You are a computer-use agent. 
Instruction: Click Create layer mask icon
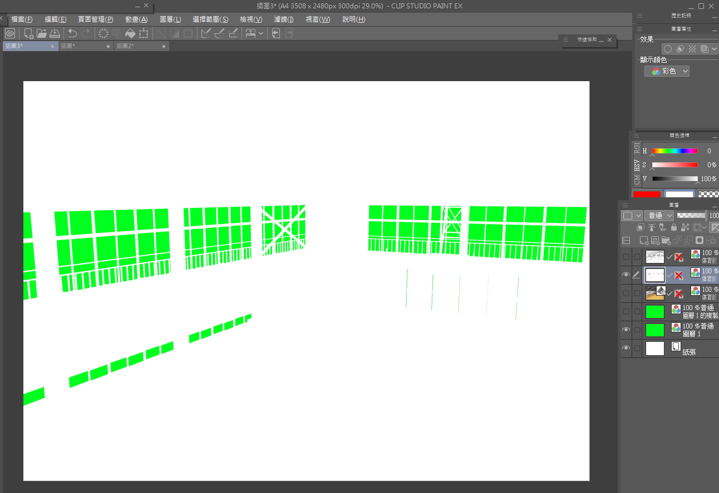point(700,241)
